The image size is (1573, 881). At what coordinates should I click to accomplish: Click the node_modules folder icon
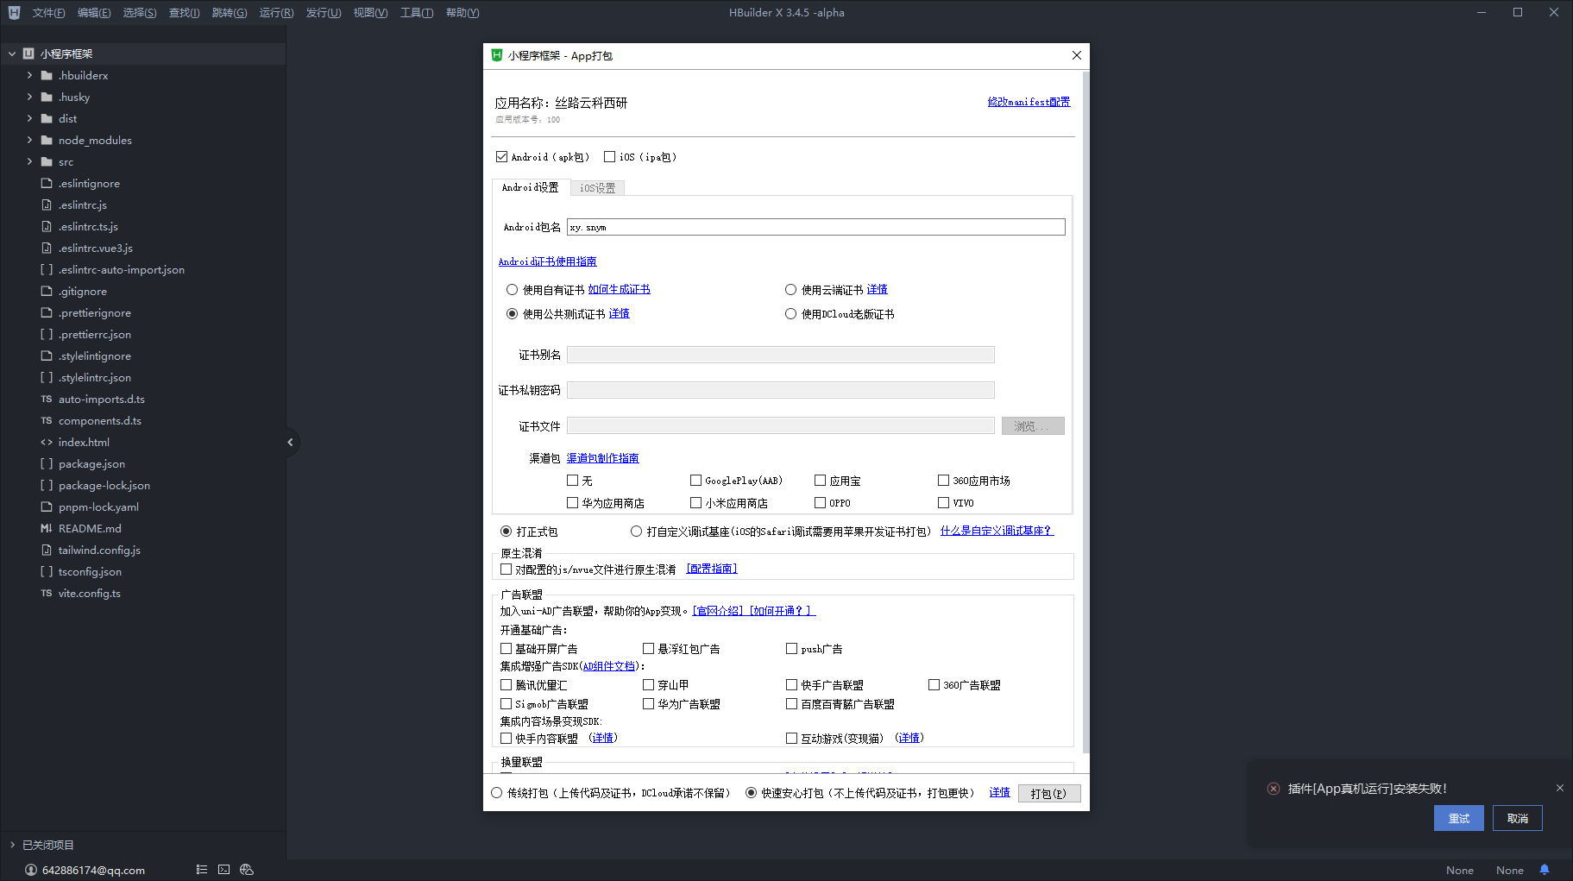point(47,141)
